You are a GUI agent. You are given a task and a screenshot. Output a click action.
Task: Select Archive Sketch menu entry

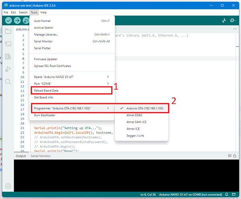point(72,28)
